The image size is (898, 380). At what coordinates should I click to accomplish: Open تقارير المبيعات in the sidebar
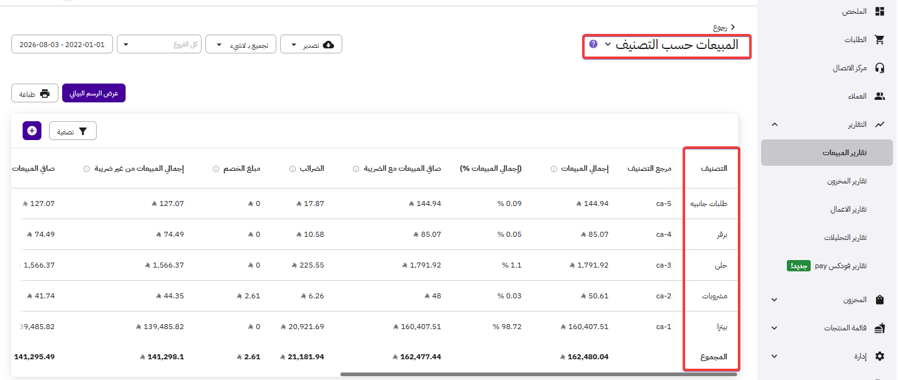[x=826, y=153]
